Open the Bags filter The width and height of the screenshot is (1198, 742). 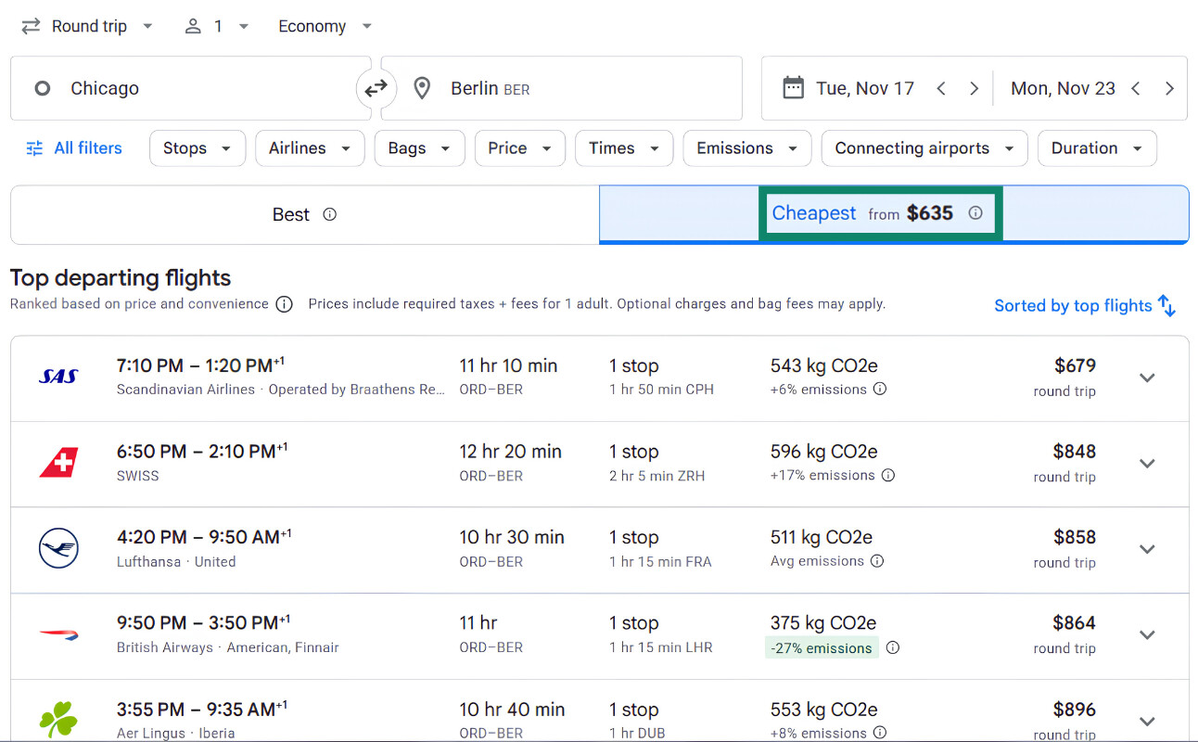[419, 148]
